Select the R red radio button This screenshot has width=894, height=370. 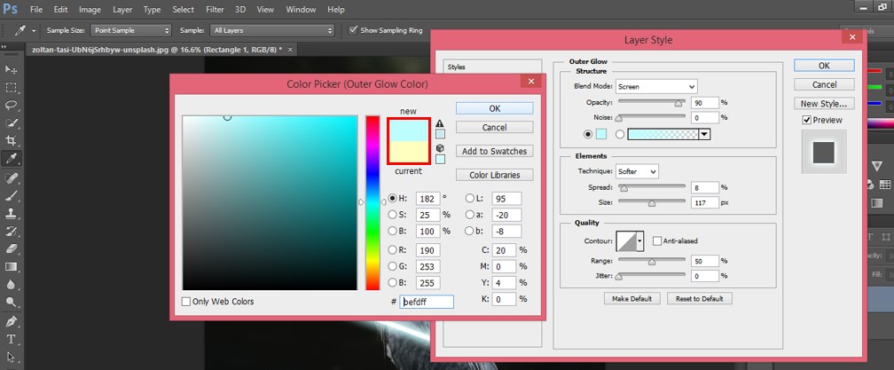point(392,249)
